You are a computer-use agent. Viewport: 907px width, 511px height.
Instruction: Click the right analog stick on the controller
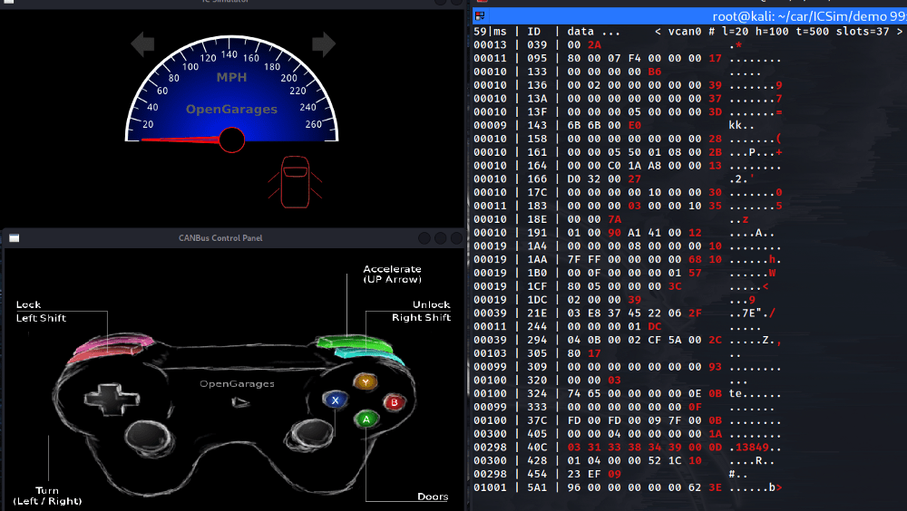pos(312,435)
